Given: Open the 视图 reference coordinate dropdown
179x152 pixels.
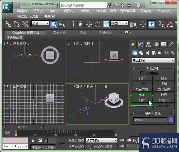Looking at the screenshot, I should point(120,23).
